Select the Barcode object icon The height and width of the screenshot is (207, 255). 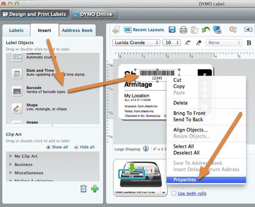click(17, 91)
